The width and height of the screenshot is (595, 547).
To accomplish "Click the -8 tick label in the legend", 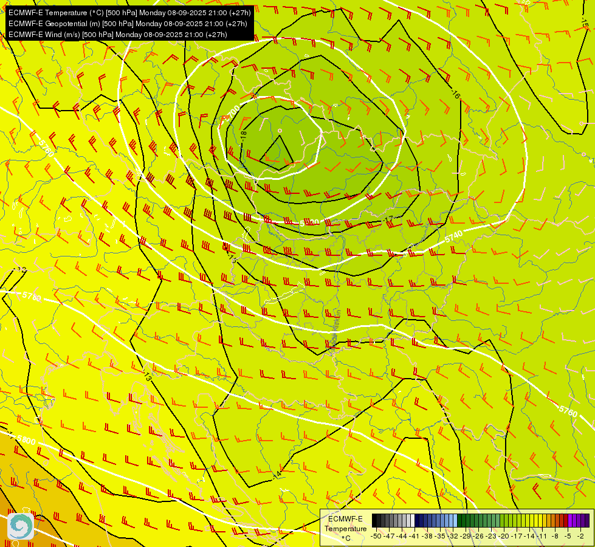I will click(555, 537).
